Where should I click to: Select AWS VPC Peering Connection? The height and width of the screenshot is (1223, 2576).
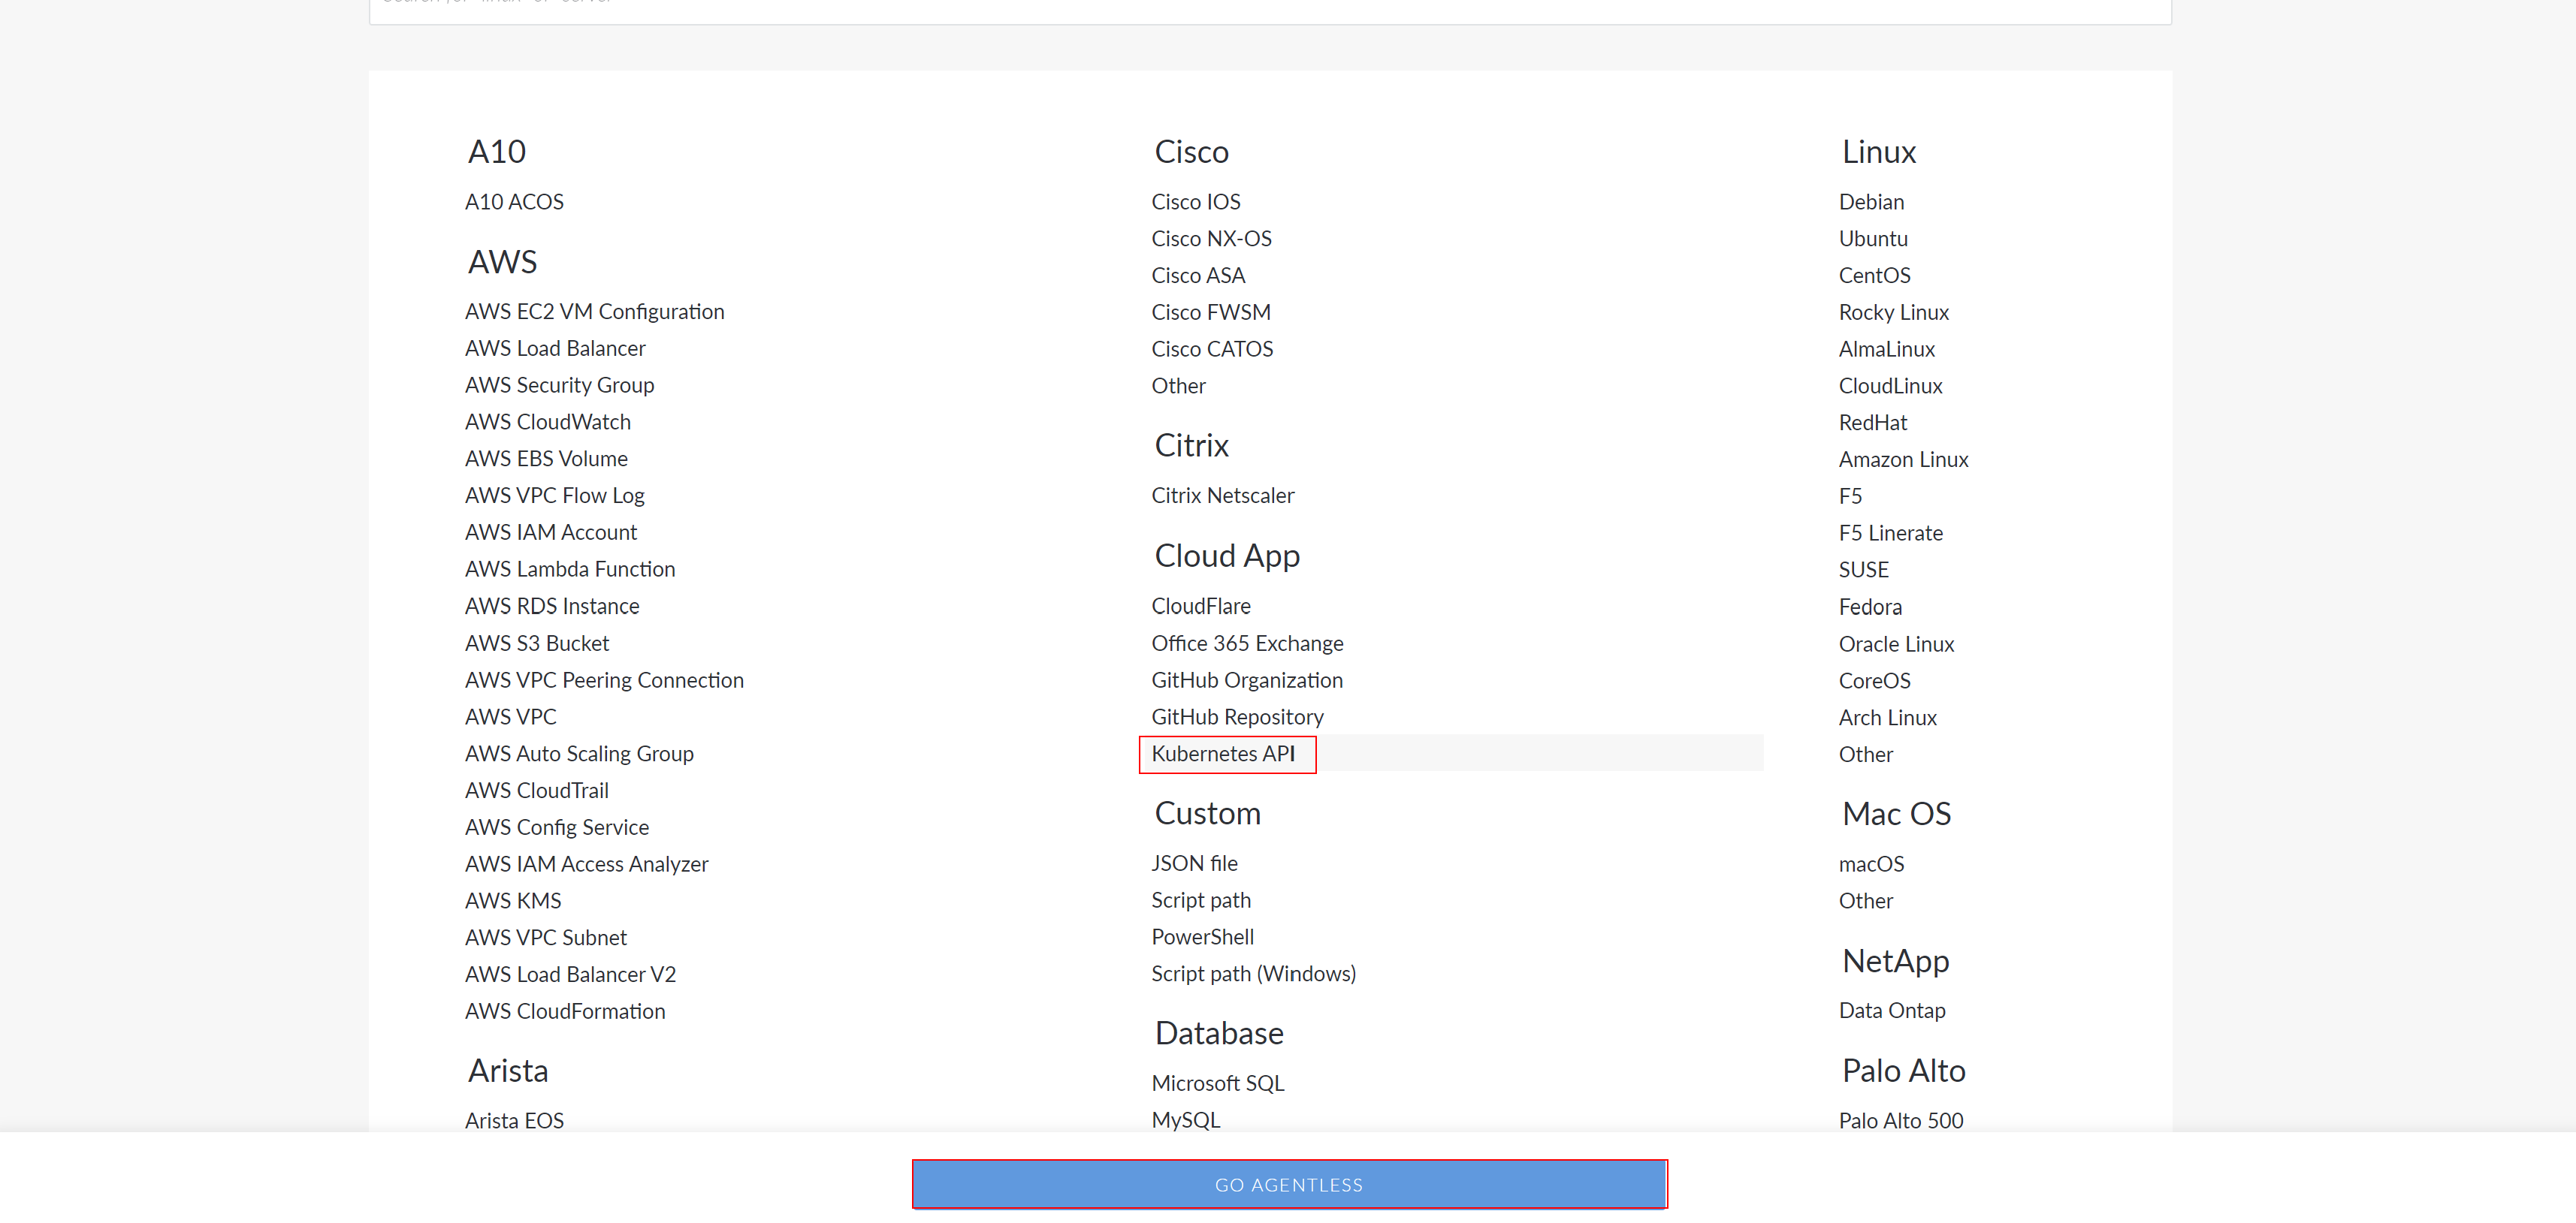[x=604, y=680]
